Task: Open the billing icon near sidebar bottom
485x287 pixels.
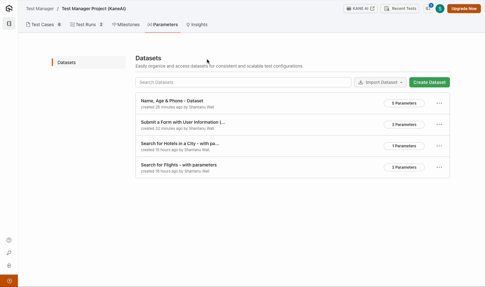Action: tap(9, 266)
